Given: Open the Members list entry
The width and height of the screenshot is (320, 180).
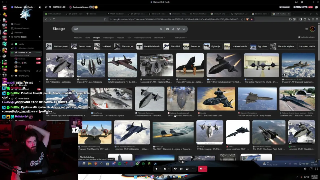Looking at the screenshot, I should point(18,32).
